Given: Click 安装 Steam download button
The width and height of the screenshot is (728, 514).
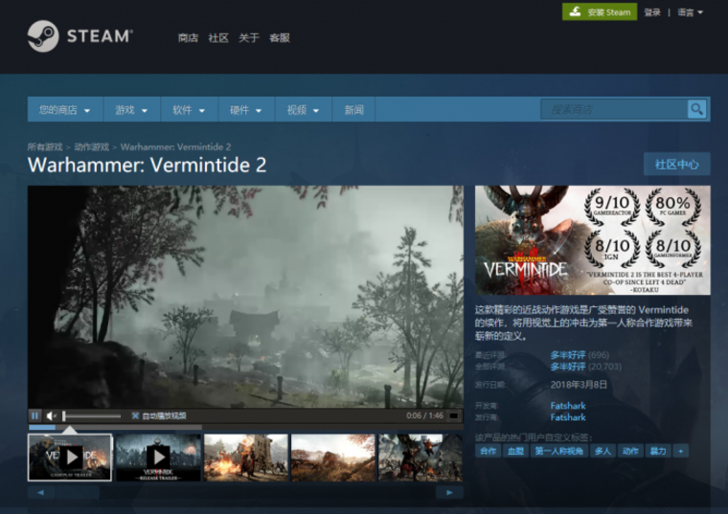Looking at the screenshot, I should (x=600, y=12).
